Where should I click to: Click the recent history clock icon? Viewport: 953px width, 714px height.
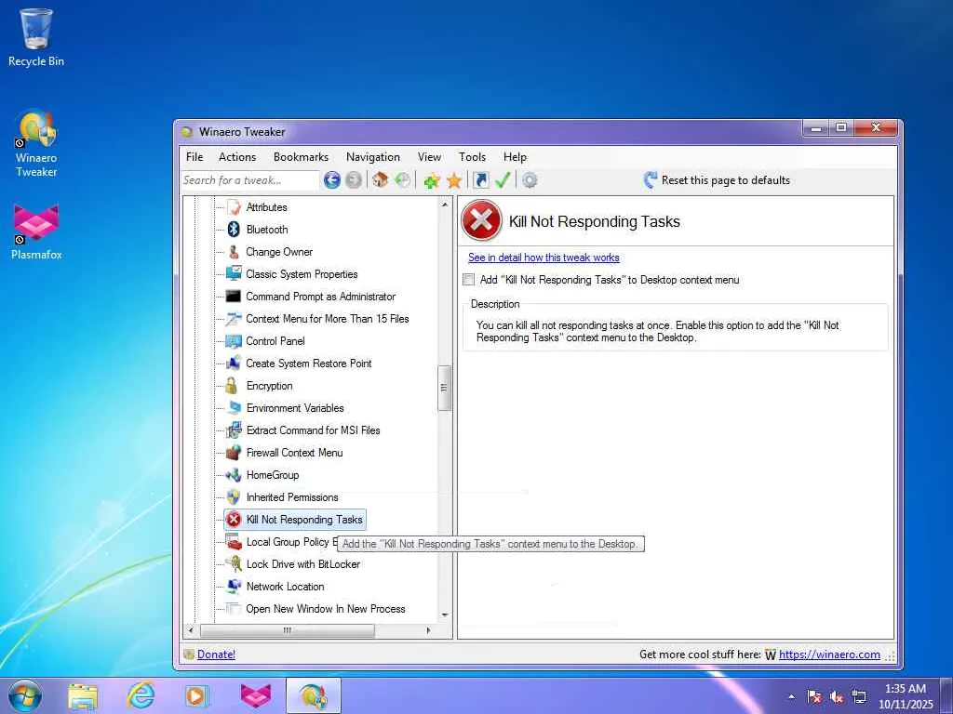402,179
